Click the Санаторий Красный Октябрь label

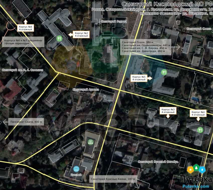[x=158, y=162]
